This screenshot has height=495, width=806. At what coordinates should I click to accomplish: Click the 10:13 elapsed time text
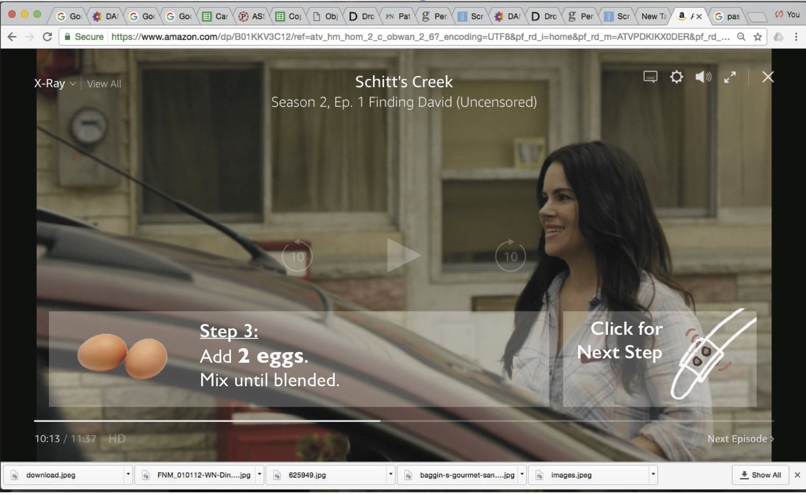tap(47, 439)
